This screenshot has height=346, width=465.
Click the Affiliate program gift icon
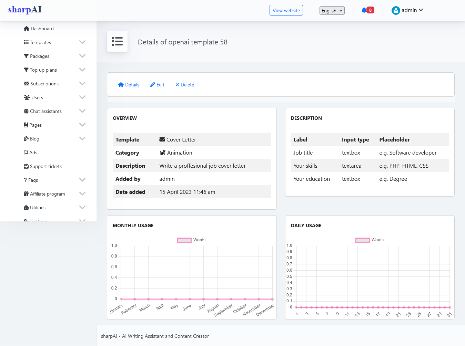26,194
